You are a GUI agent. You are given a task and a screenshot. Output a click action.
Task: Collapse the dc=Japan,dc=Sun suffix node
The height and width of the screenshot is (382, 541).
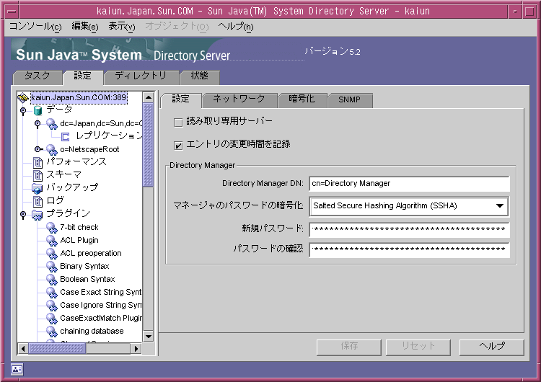pyautogui.click(x=38, y=123)
